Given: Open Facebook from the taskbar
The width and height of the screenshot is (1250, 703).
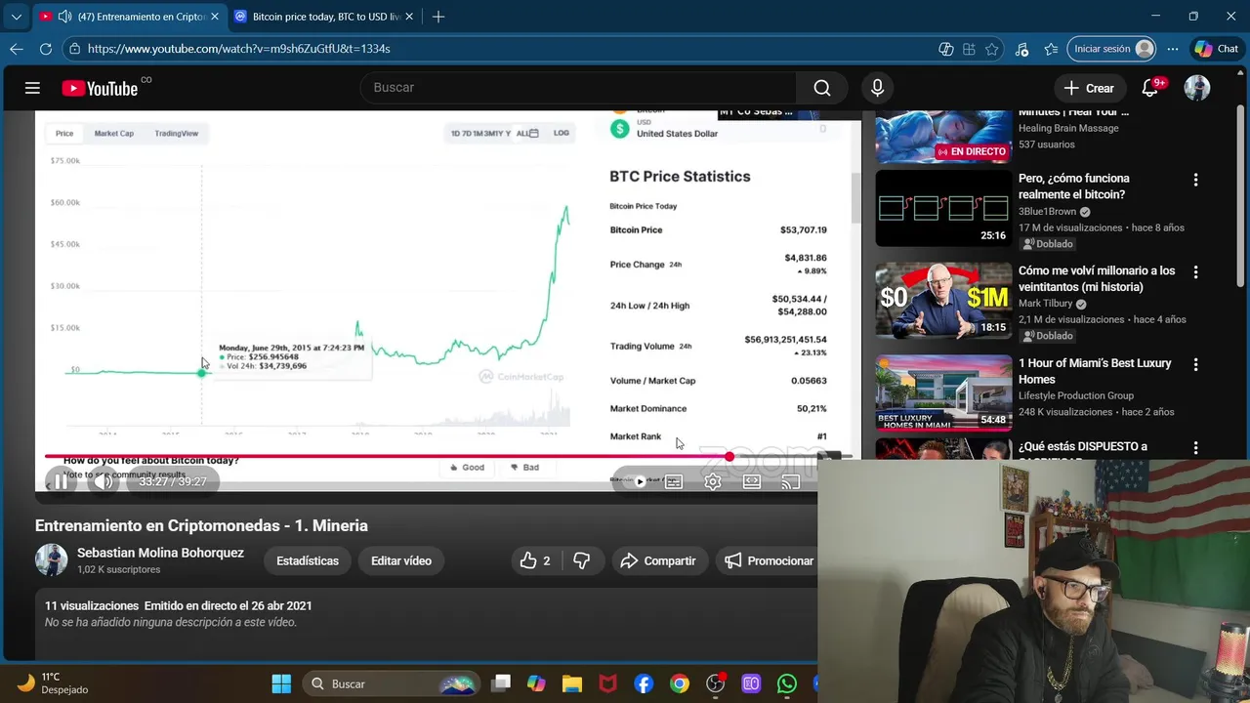Looking at the screenshot, I should click(x=644, y=683).
